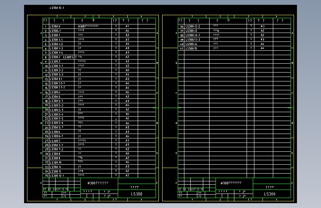Select part code LS300 8 in row 30
Screen dimensions: 321x208
tap(55, 154)
